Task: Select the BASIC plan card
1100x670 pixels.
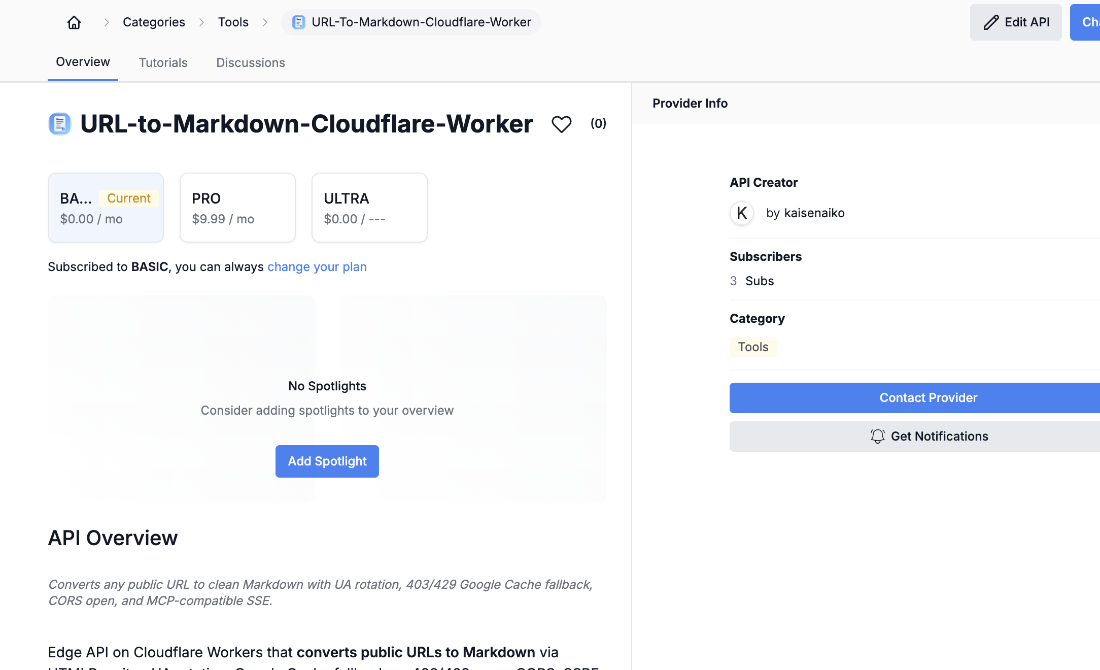Action: [x=106, y=208]
